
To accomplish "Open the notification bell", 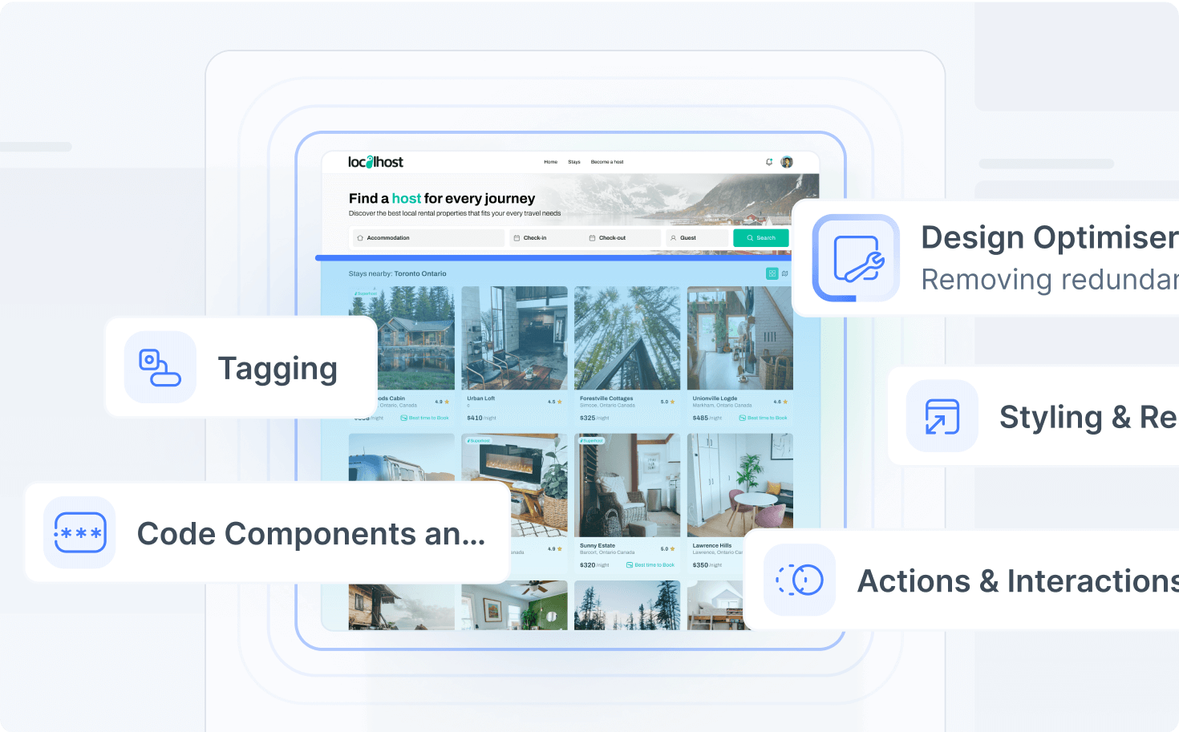I will (768, 162).
